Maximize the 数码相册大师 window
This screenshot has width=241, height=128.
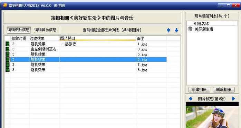point(228,5)
